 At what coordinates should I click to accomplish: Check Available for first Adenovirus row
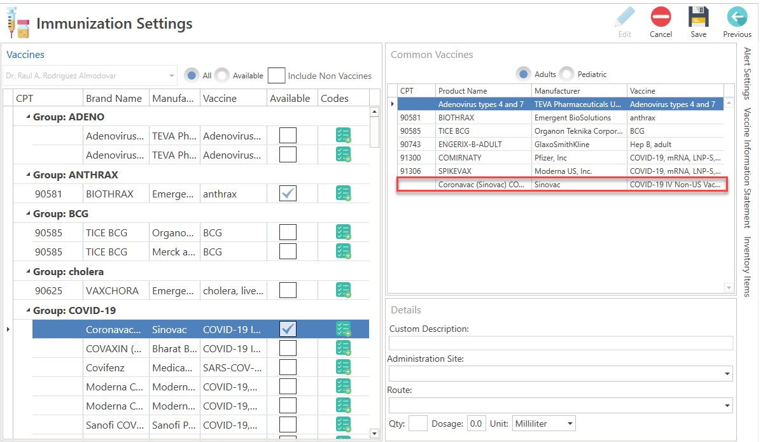[x=288, y=135]
